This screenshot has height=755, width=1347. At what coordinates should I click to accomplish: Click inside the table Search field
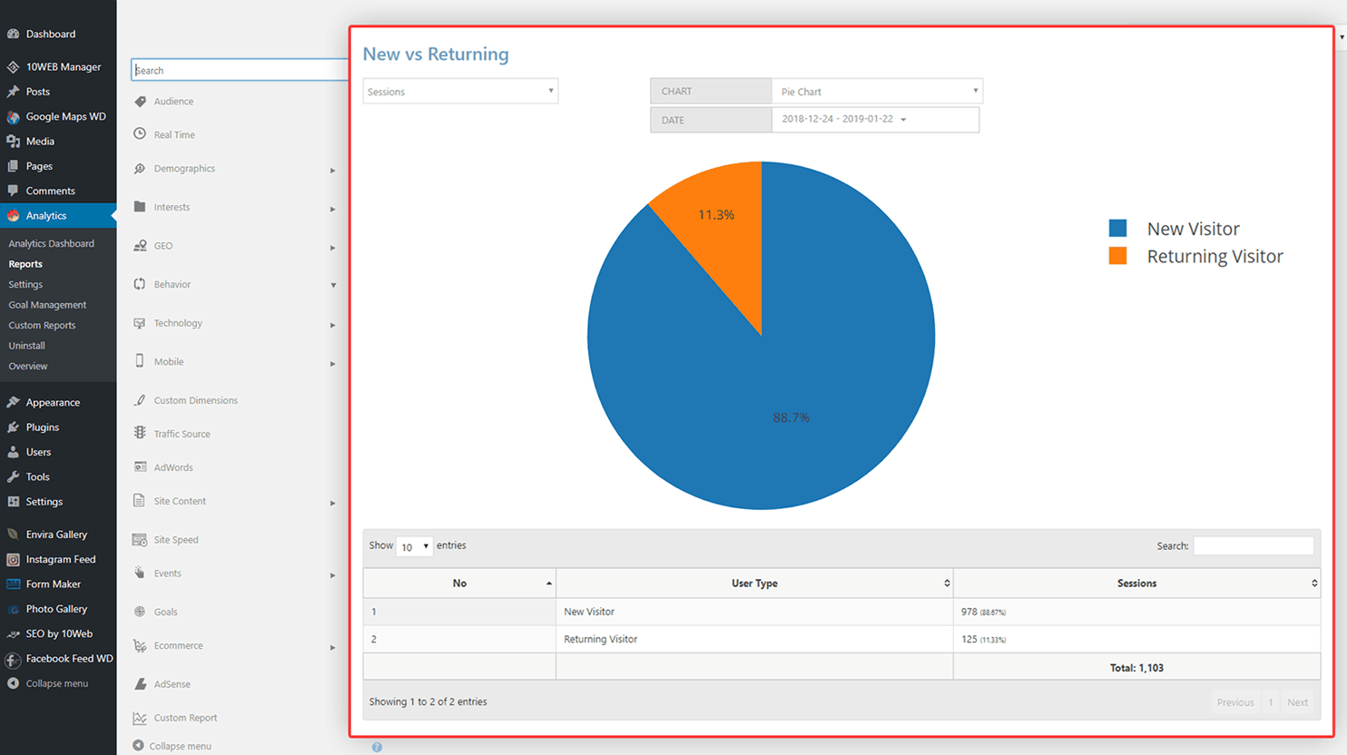(x=1254, y=545)
